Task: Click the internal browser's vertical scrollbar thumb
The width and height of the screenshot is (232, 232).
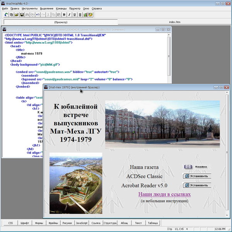Action: click(227, 152)
